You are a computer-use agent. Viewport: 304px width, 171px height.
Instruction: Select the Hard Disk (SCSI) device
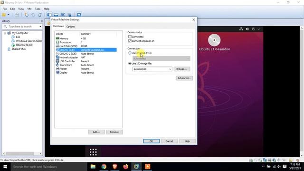pos(86,46)
